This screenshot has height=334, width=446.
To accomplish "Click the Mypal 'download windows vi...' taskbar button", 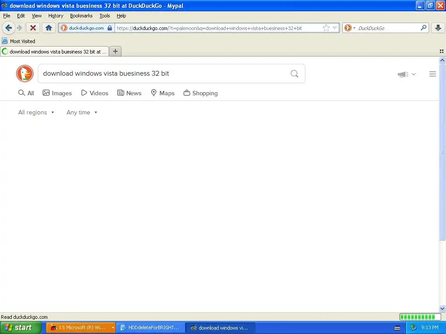I will tap(220, 327).
